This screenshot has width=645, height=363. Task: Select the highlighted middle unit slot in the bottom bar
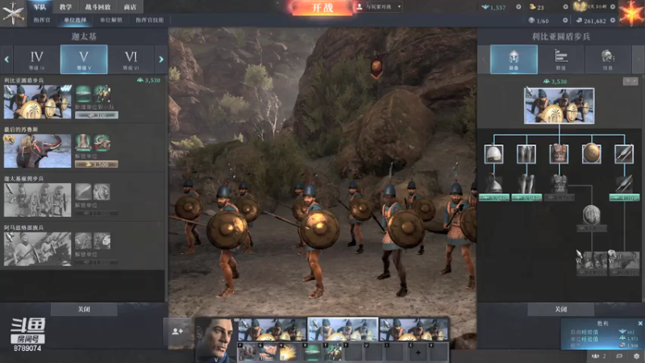343,329
